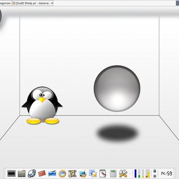Open the terminal launcher in the panel
This screenshot has height=179, width=179.
pos(12,173)
